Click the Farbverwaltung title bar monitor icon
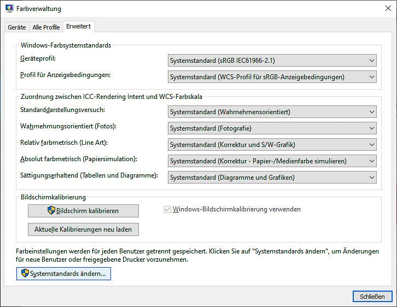This screenshot has width=397, height=307. [x=9, y=8]
